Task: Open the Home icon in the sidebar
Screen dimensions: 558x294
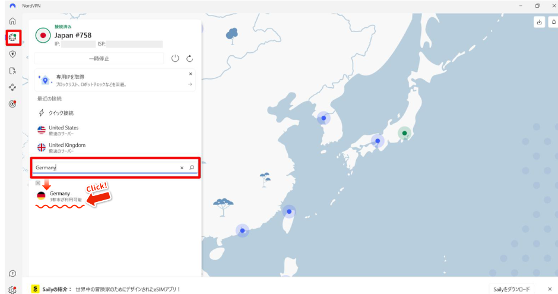Action: [12, 21]
